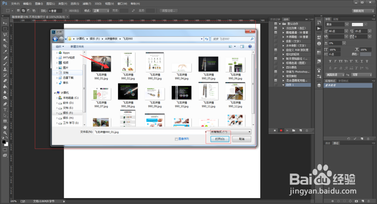Click the Faux Bold T icon in Character panel
377x204 pixels.
coord(330,61)
